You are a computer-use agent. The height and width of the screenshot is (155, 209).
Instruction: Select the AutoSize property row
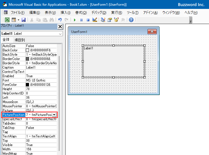(x=30, y=46)
